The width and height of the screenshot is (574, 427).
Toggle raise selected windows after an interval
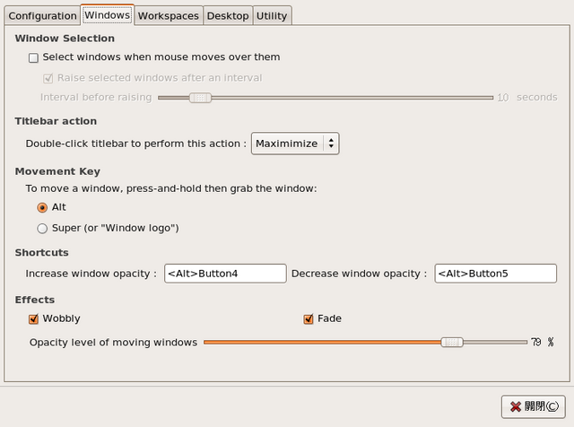point(48,78)
